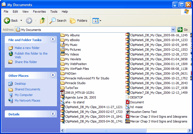
Task: Click the My Computer icon
Action: [11, 95]
